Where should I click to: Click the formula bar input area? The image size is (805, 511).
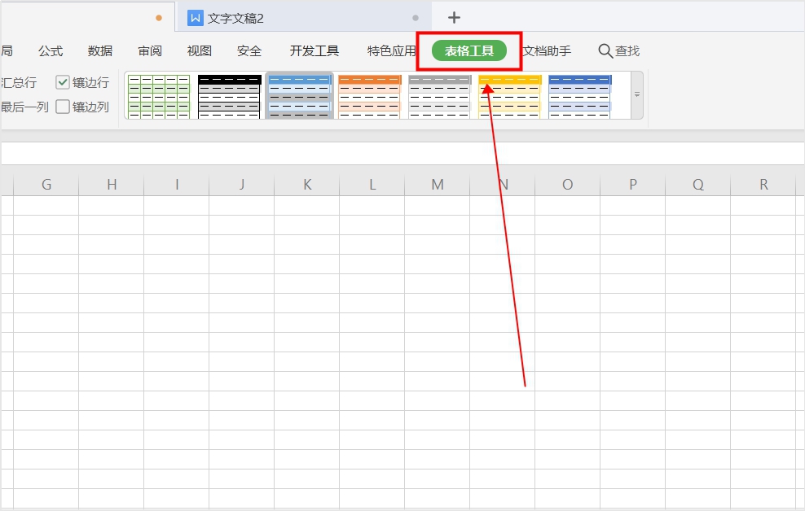(403, 153)
